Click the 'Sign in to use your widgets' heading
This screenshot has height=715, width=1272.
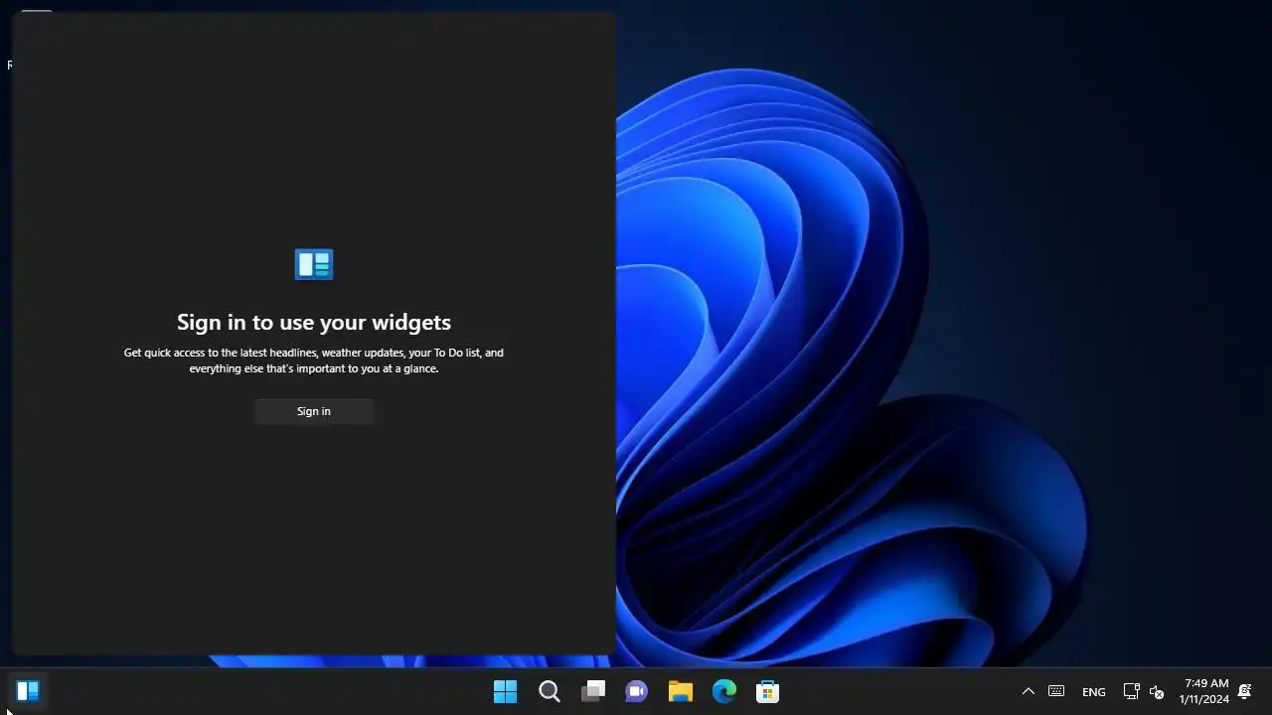tap(314, 322)
